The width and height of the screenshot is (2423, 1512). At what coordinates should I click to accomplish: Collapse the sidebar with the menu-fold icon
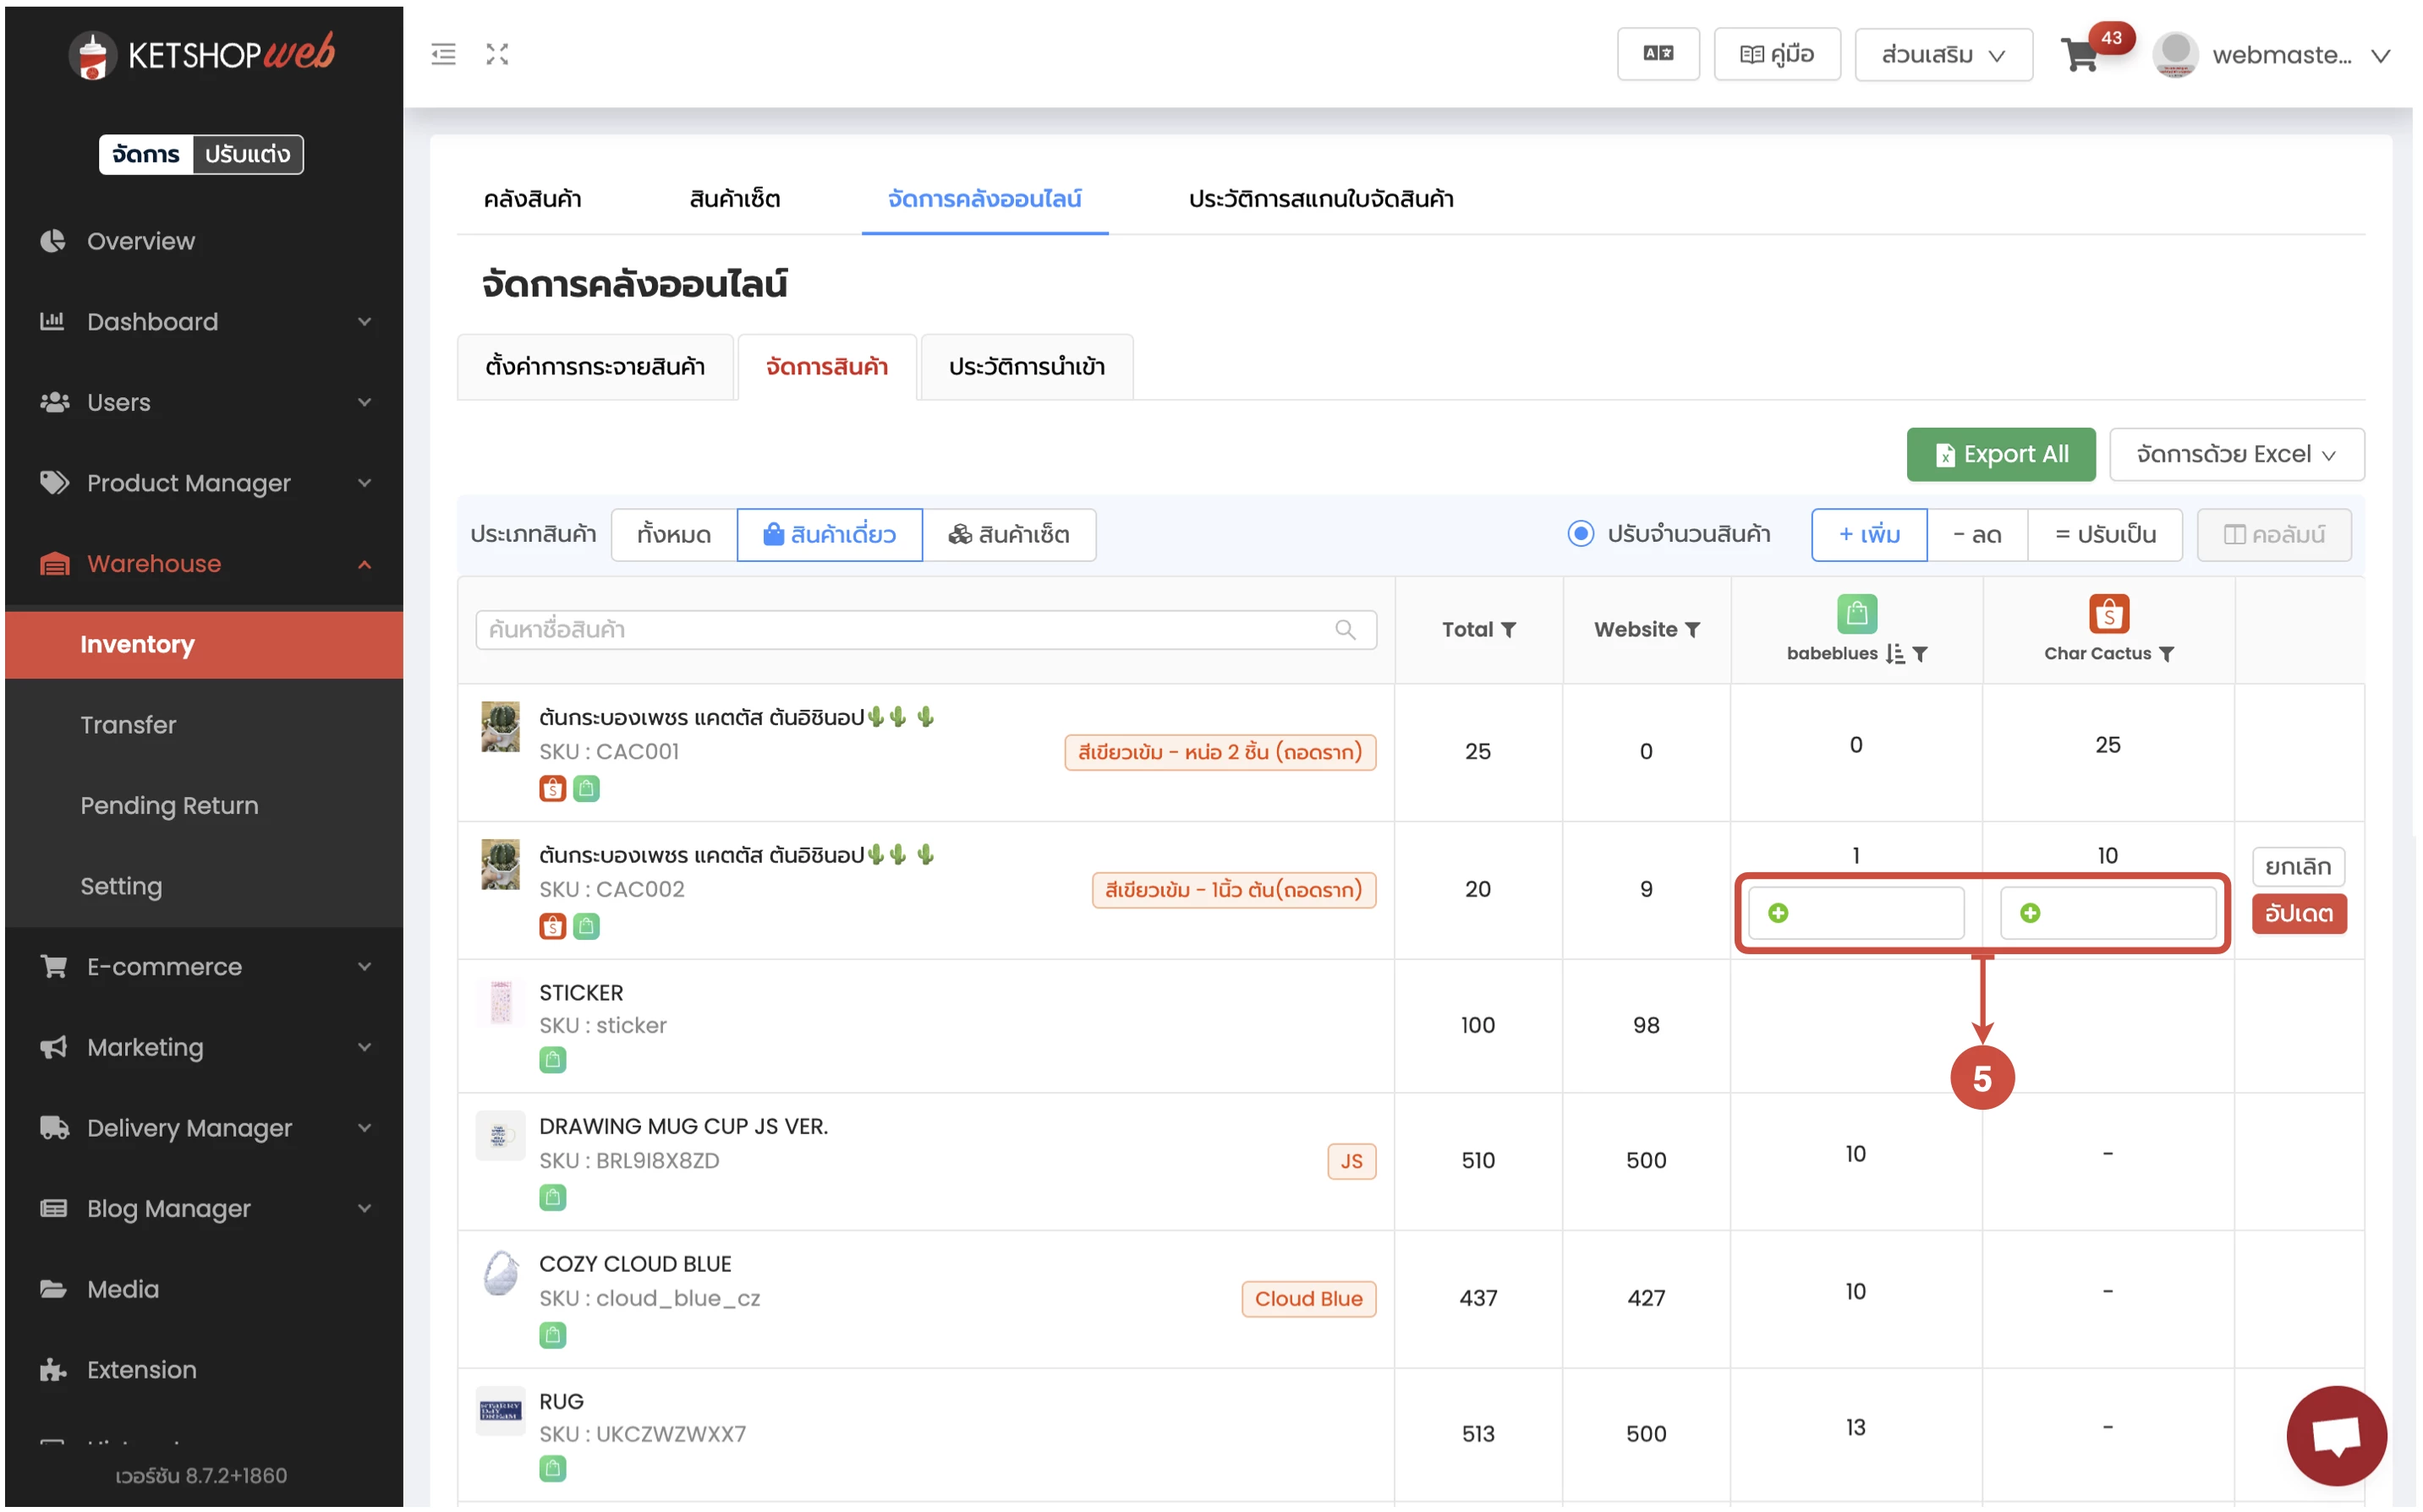tap(443, 54)
